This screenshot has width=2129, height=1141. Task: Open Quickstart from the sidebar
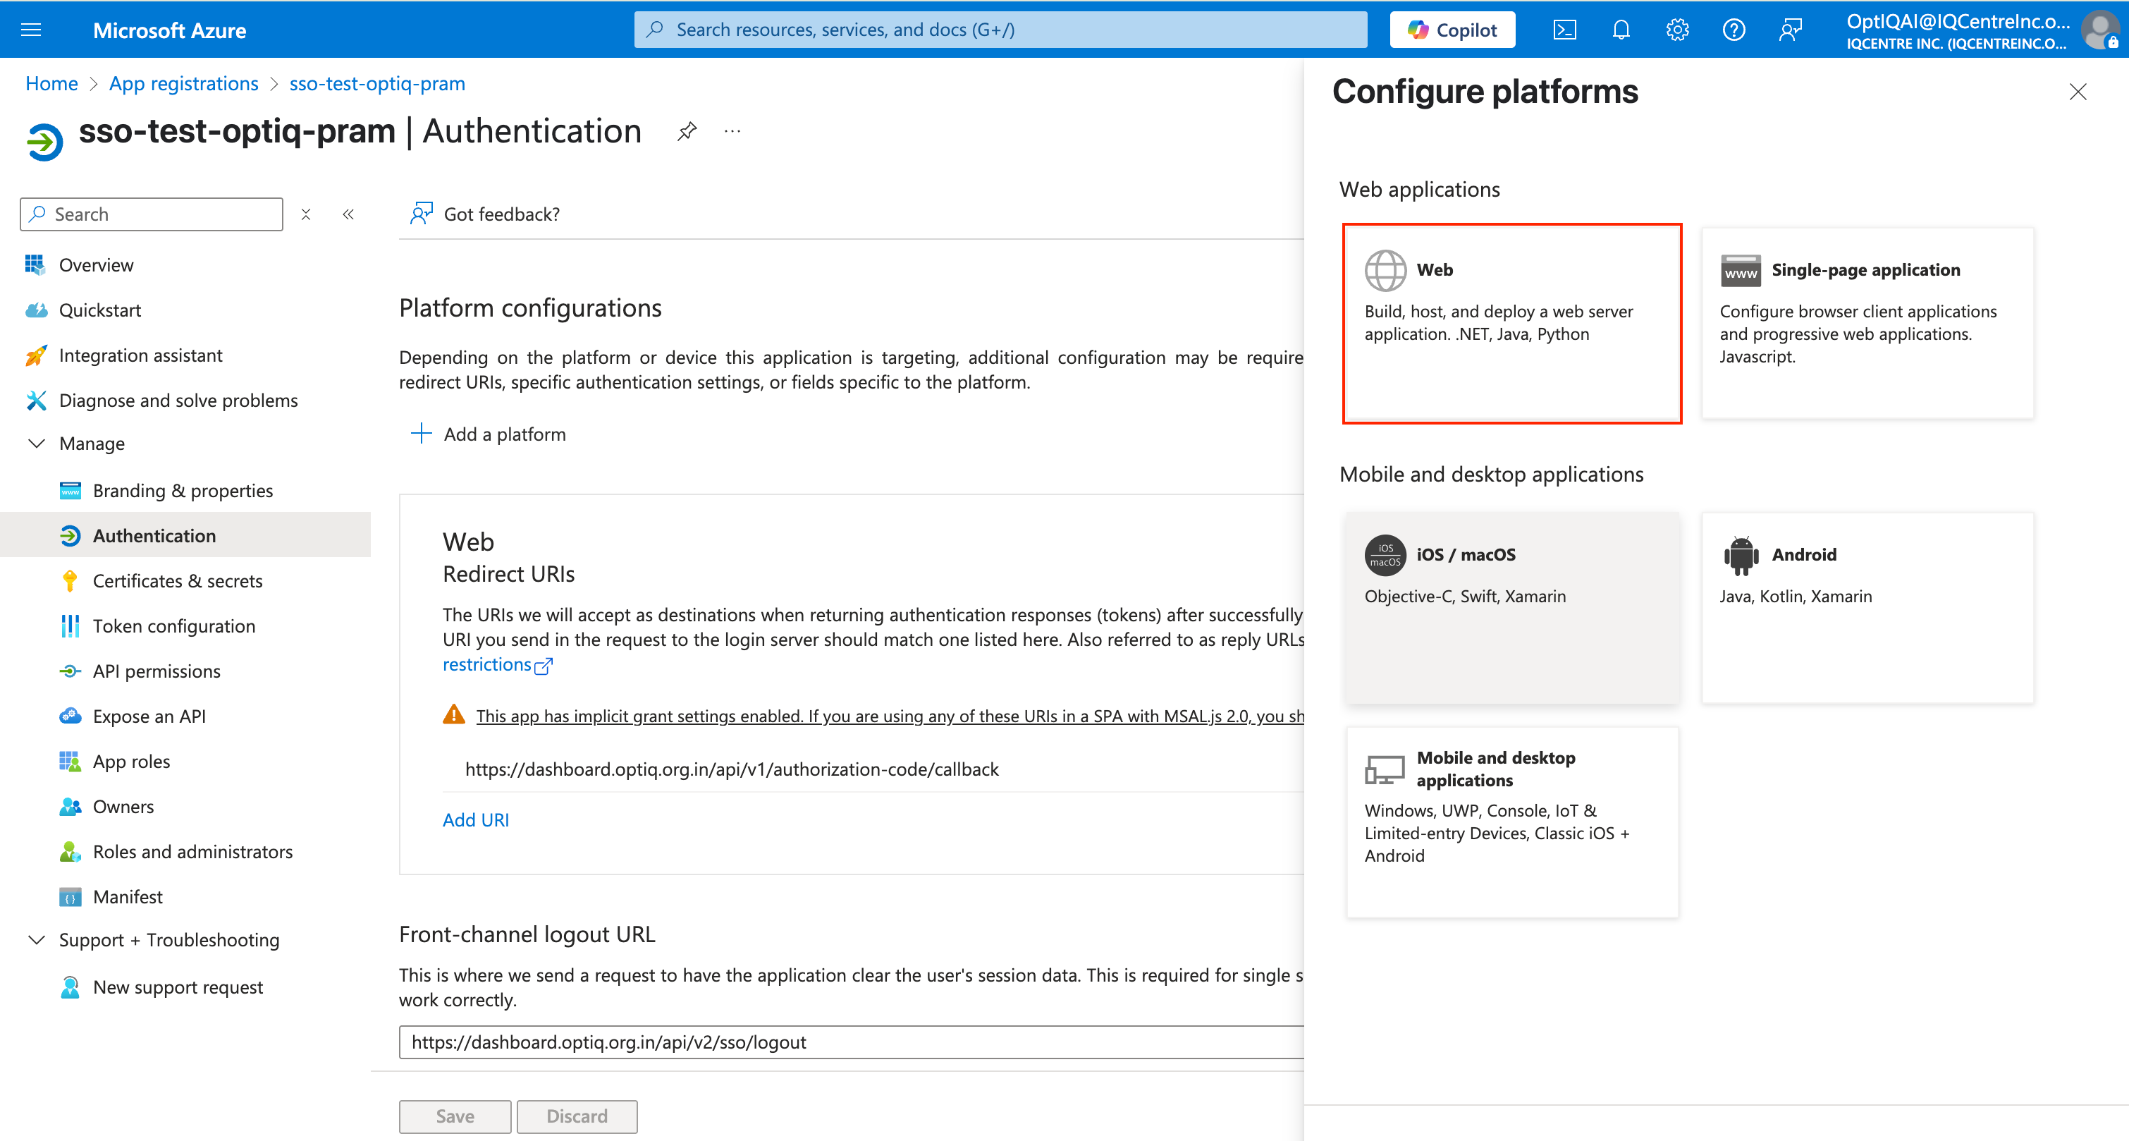pyautogui.click(x=100, y=310)
